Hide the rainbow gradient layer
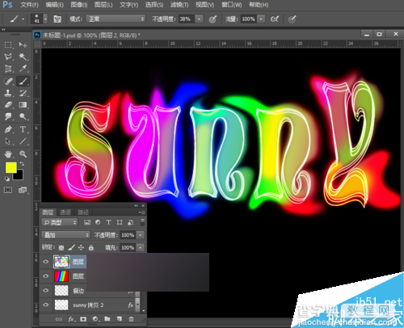Screen dimensions: 404x328 coord(46,276)
